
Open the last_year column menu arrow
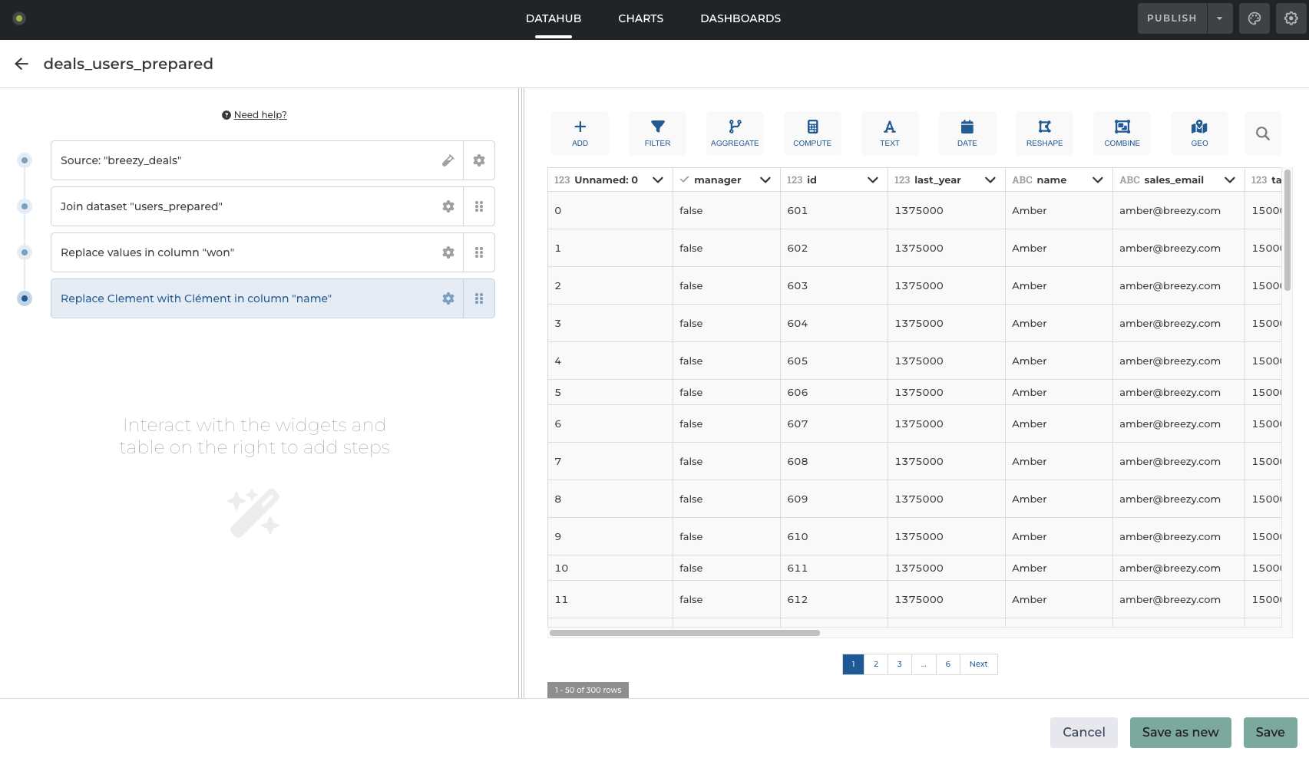point(990,180)
